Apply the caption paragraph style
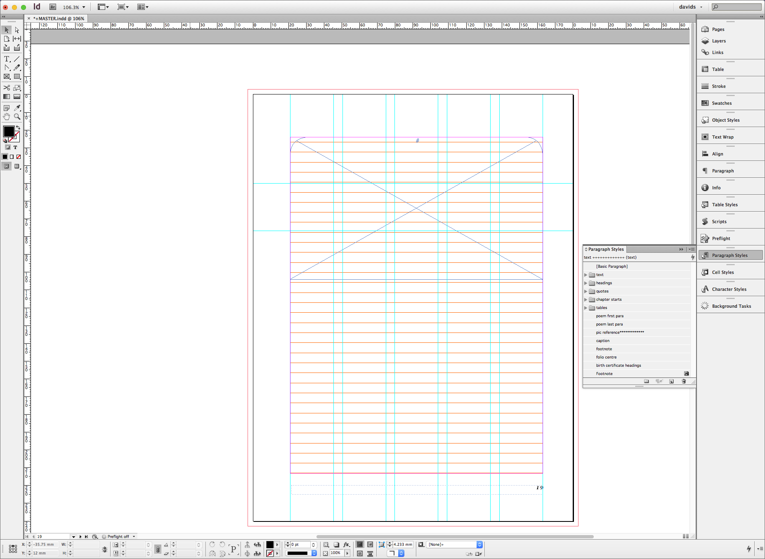This screenshot has height=559, width=765. point(602,341)
